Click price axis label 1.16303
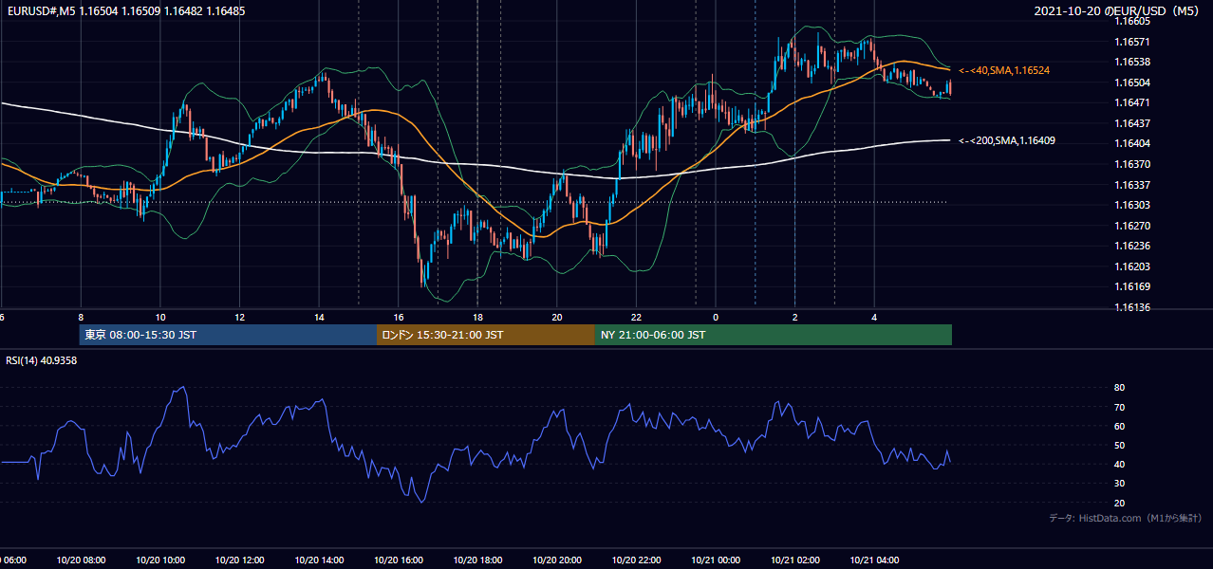Screen dimensions: 1213x569 (x=1132, y=205)
